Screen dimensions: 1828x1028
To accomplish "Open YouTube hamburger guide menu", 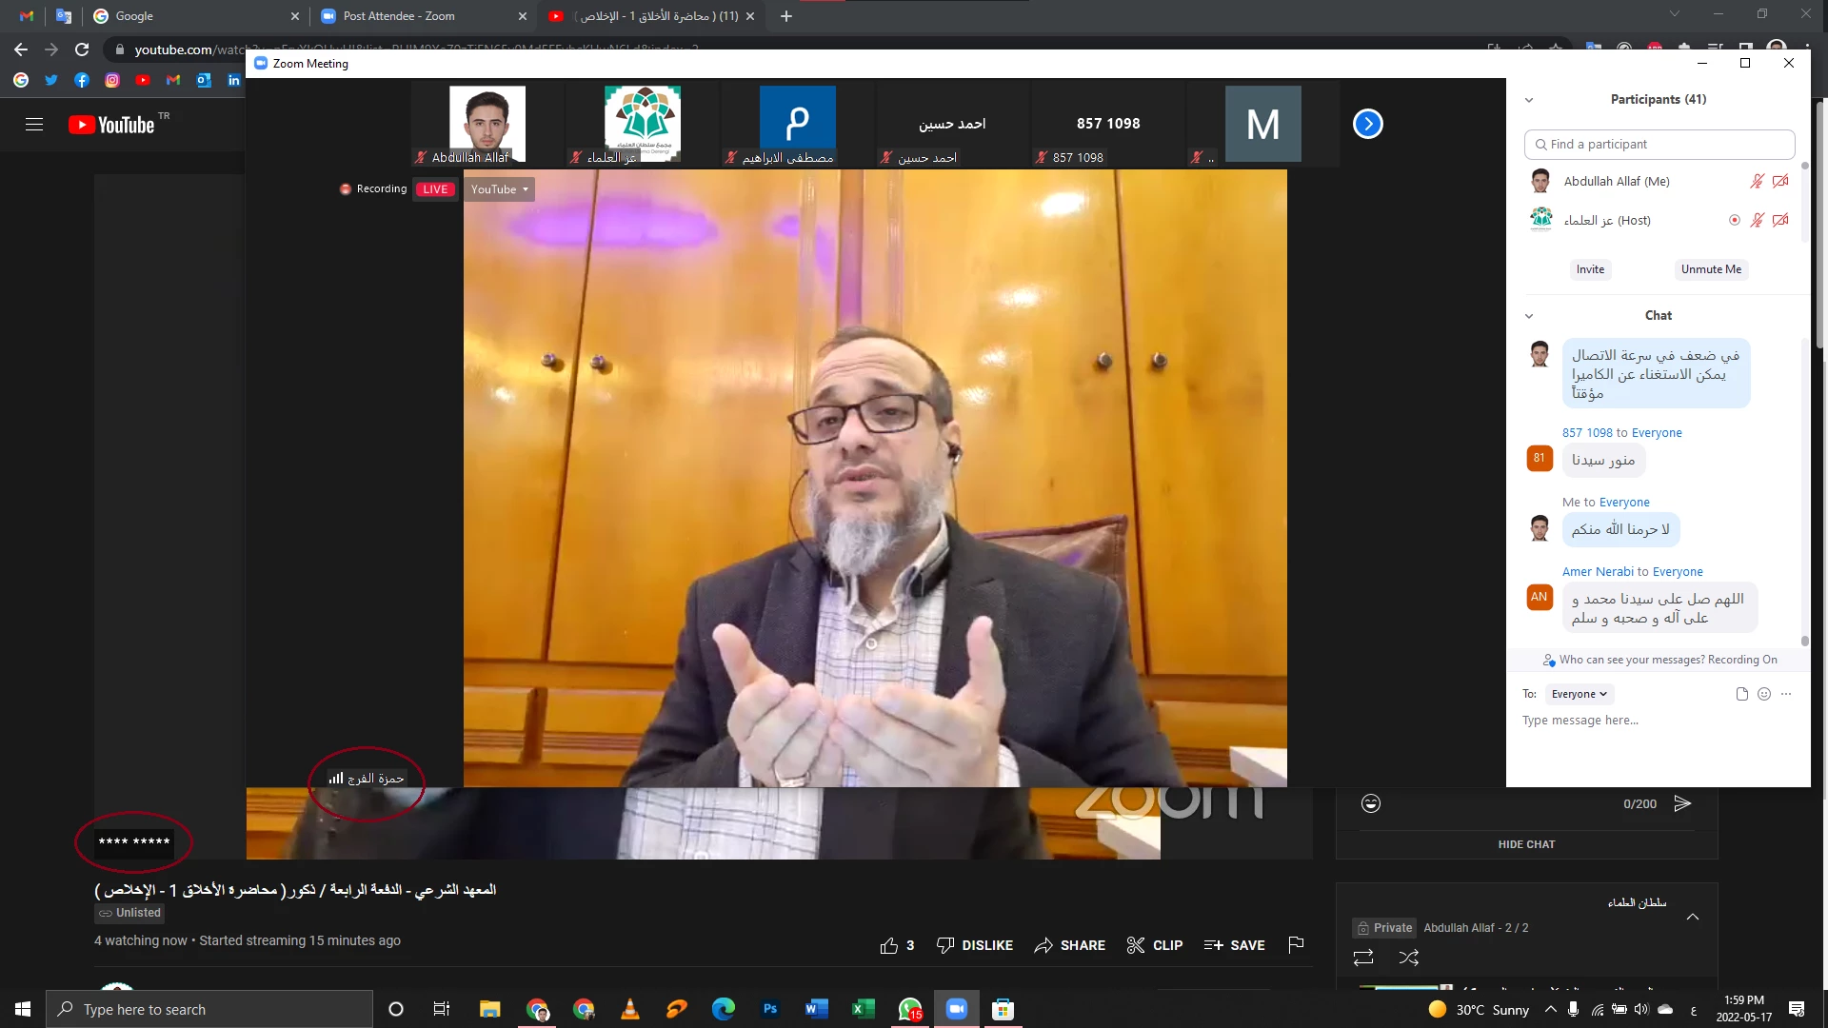I will pyautogui.click(x=34, y=125).
